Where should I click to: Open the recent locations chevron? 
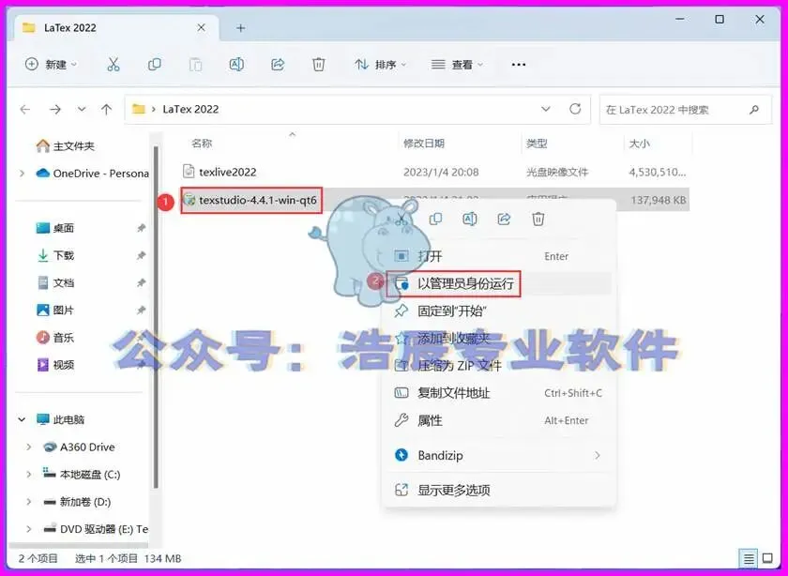coord(82,109)
